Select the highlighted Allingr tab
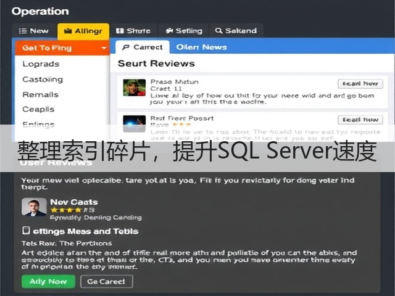 (83, 31)
